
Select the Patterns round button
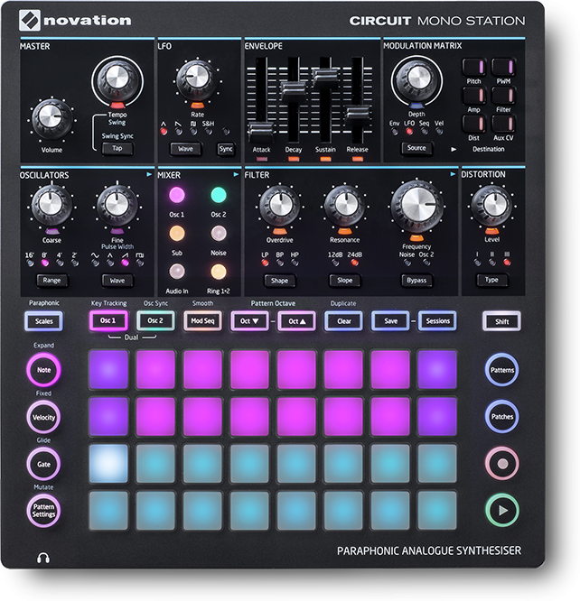point(502,370)
